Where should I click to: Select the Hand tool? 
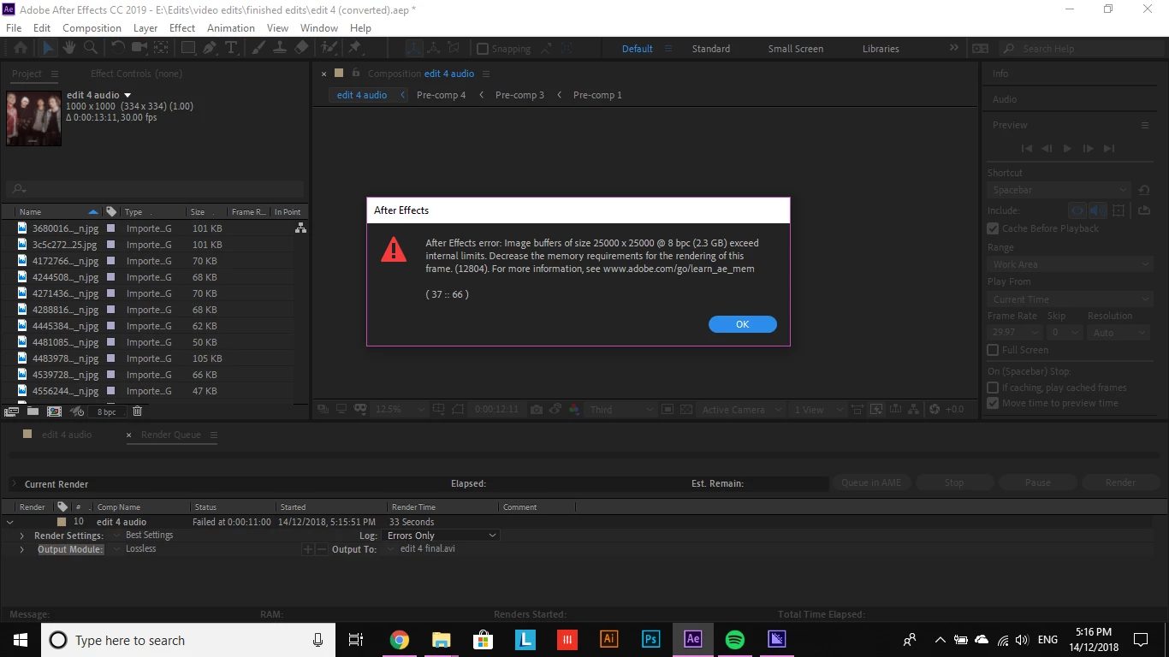pos(69,49)
